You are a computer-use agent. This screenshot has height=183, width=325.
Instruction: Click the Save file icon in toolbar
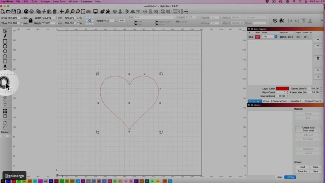click(14, 11)
